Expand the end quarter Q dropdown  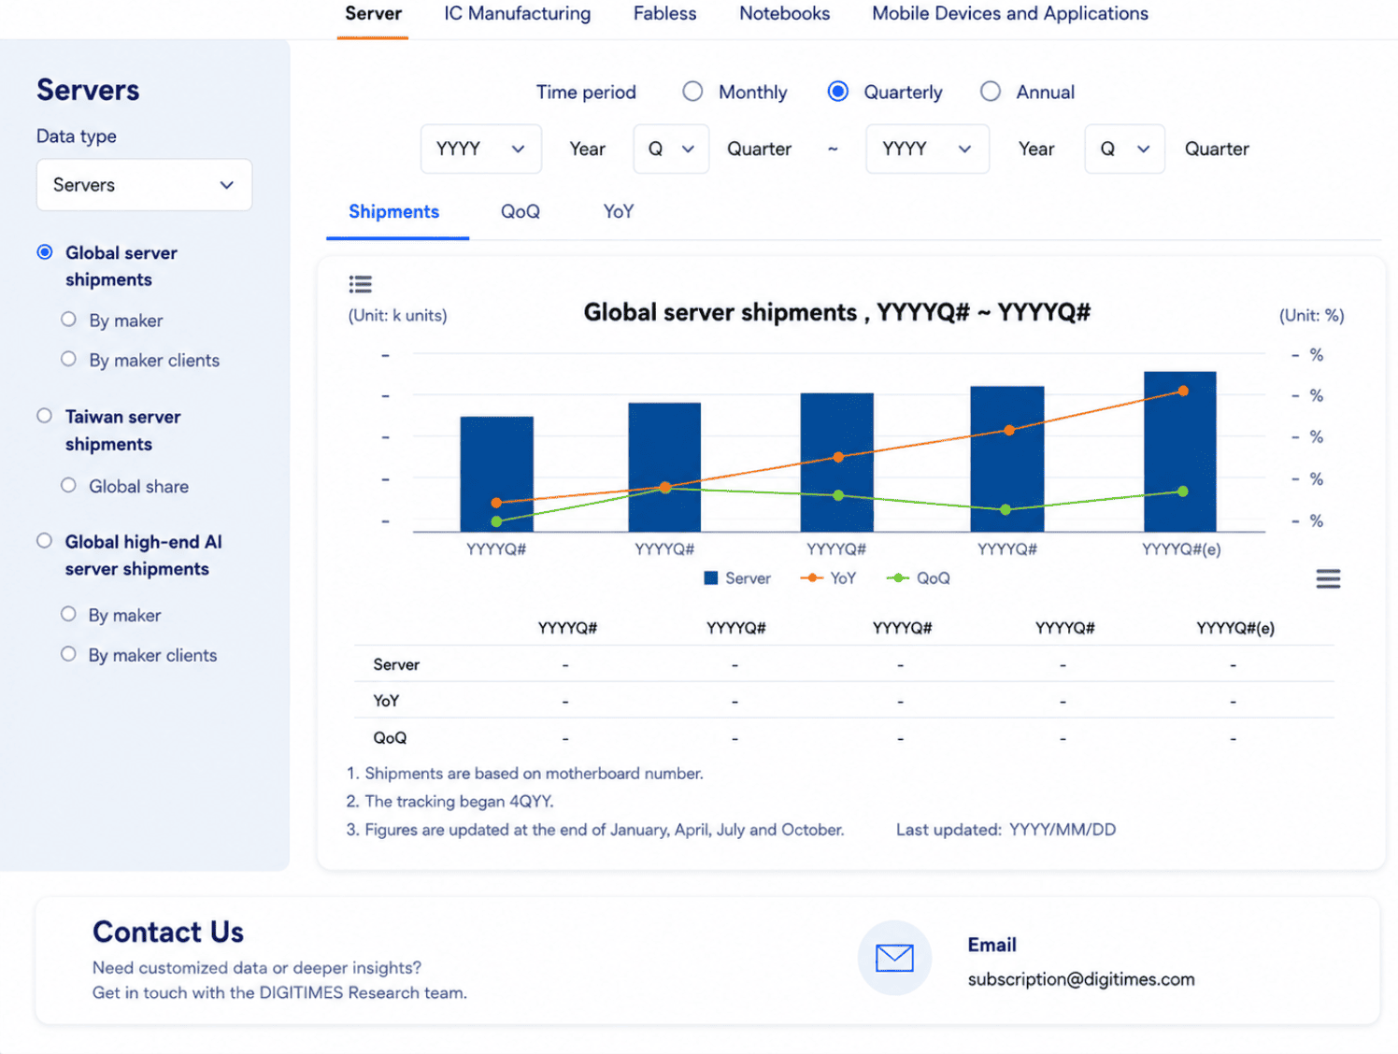pyautogui.click(x=1124, y=149)
